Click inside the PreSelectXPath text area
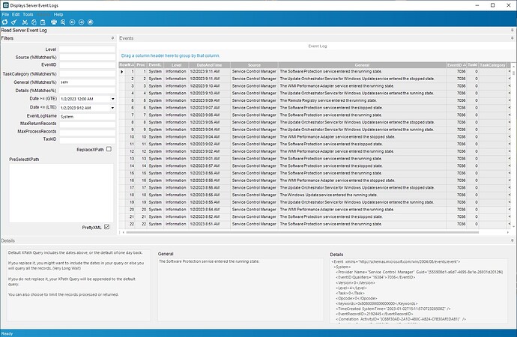Viewport: 517px width, 337px height. point(61,193)
